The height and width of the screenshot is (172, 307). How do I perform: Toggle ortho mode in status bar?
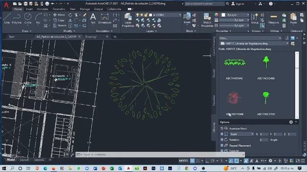207,161
